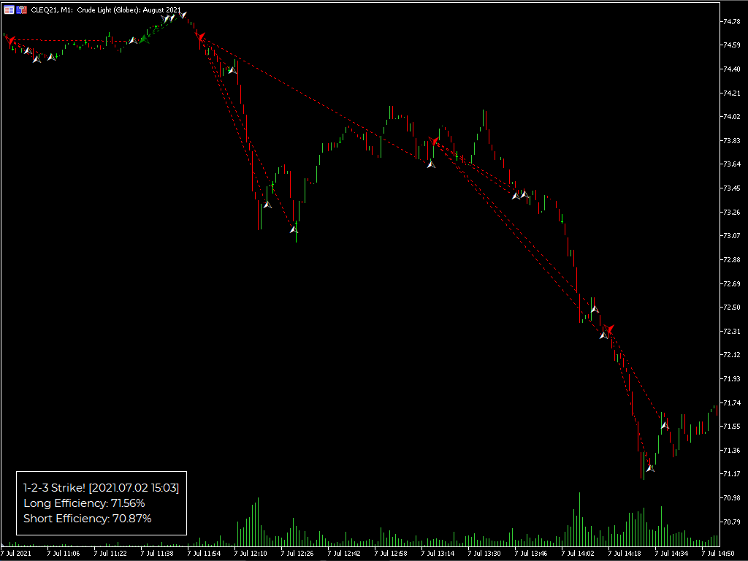Select the chart title CLEQ21, M1 text
Viewport: 748px width, 561px height.
53,9
